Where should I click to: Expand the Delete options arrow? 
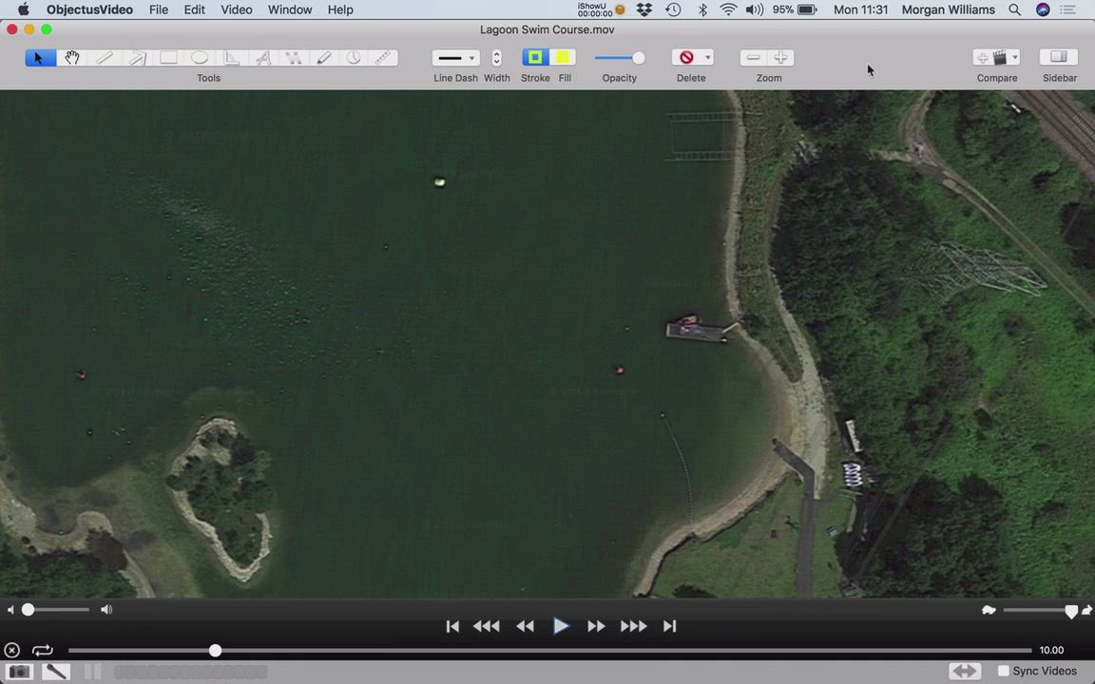[707, 58]
